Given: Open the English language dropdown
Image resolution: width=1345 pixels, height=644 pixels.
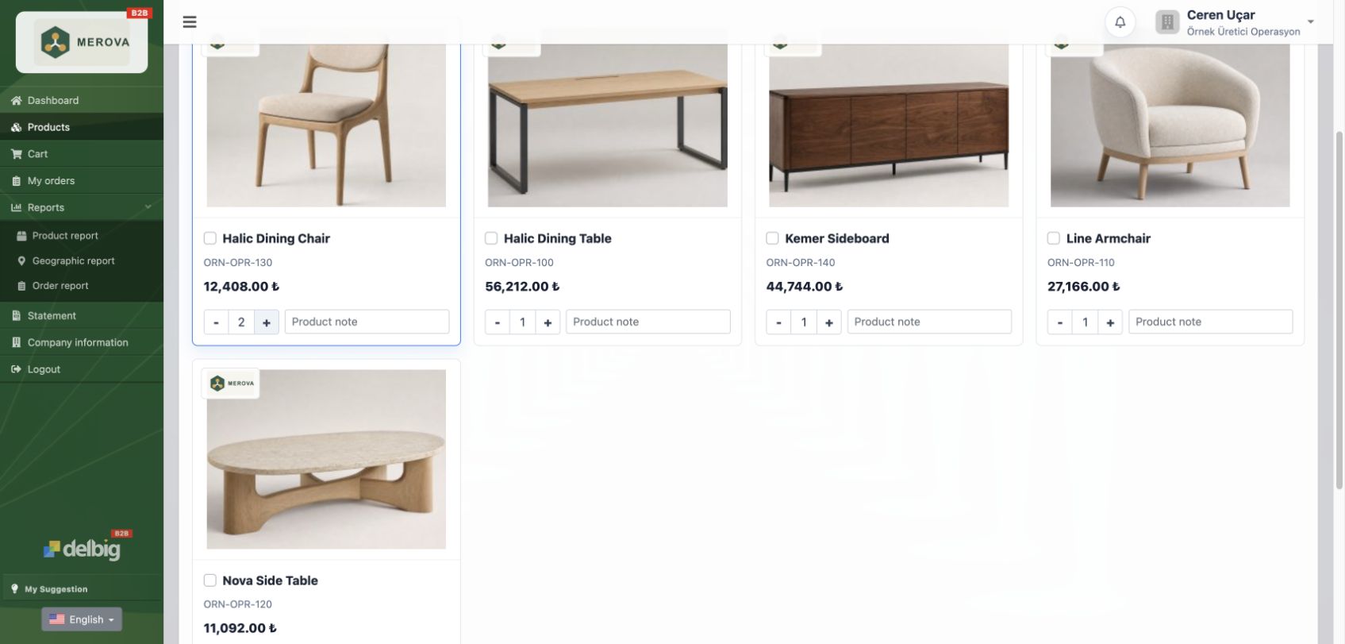Looking at the screenshot, I should [x=82, y=619].
